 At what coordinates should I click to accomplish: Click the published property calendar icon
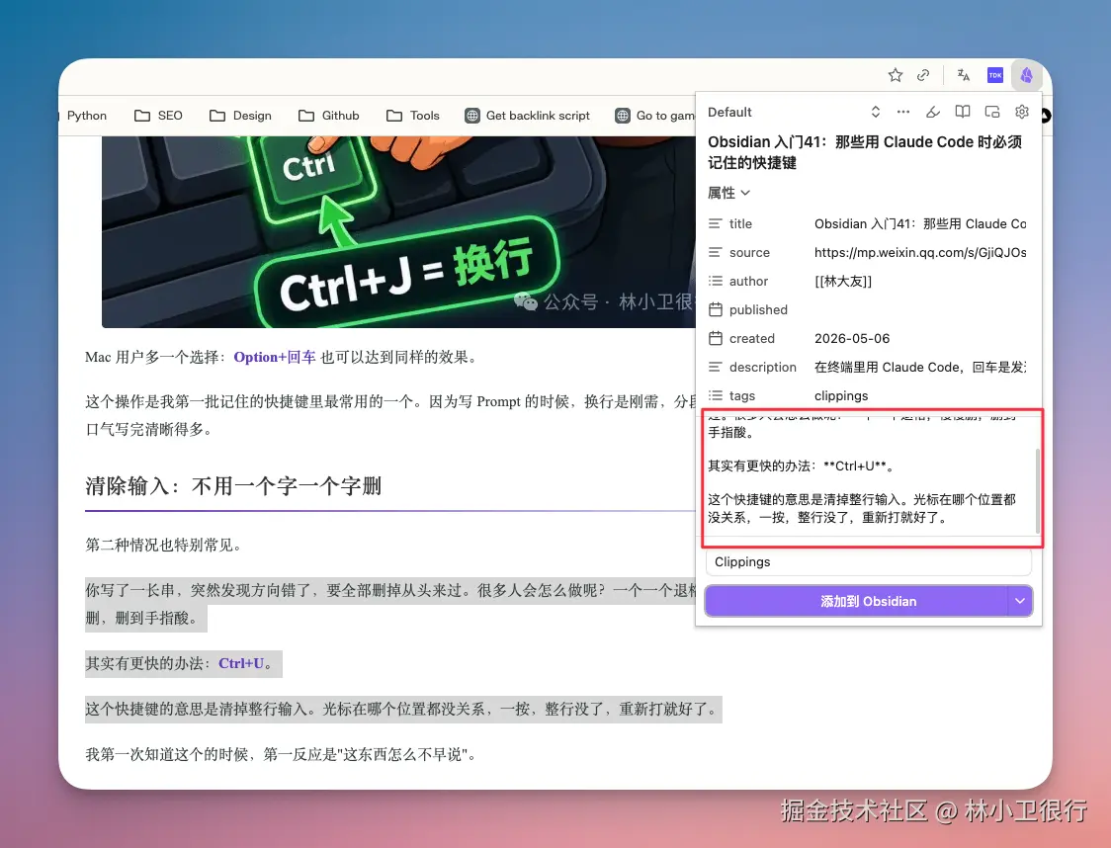pos(716,309)
